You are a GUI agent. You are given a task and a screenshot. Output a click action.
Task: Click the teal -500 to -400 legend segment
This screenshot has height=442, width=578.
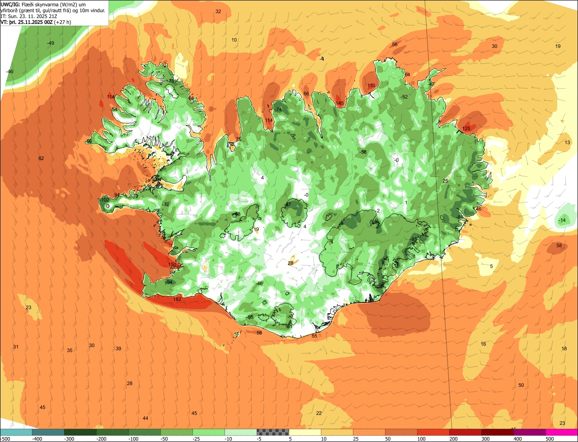coord(16,432)
